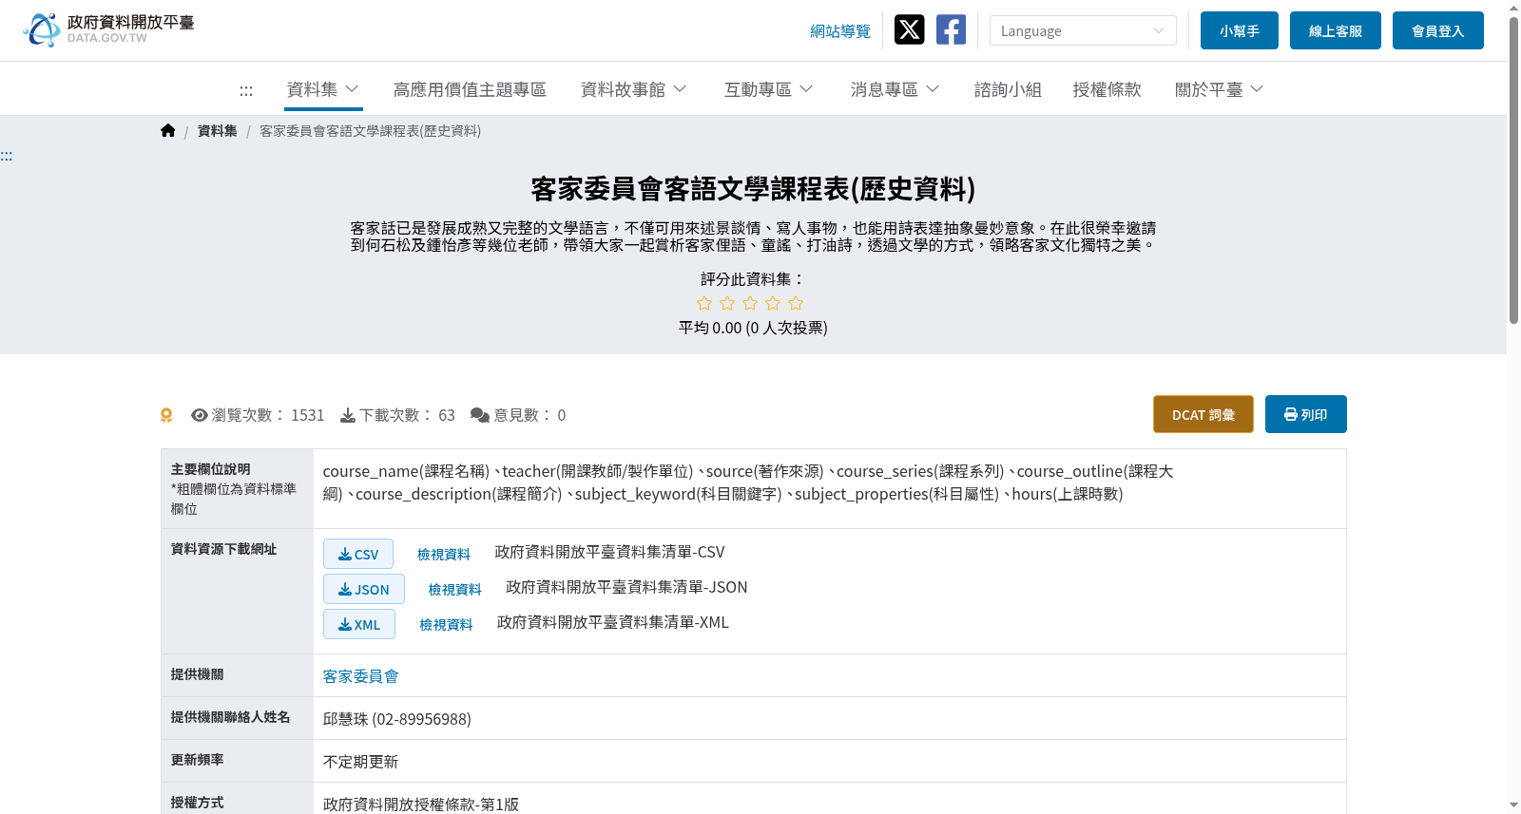Click the text 政府資料開放平臺資料集清單-XML
Image resolution: width=1521 pixels, height=814 pixels.
613,622
